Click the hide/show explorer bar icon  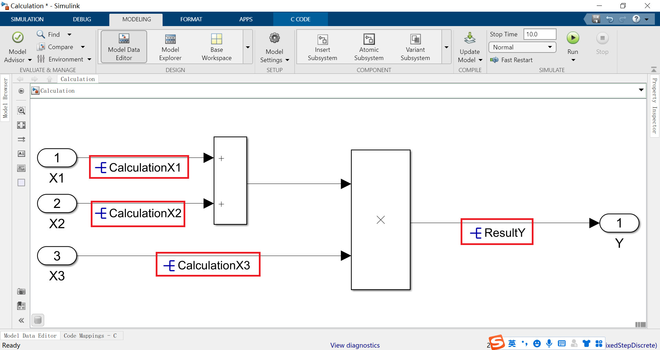coord(21,91)
